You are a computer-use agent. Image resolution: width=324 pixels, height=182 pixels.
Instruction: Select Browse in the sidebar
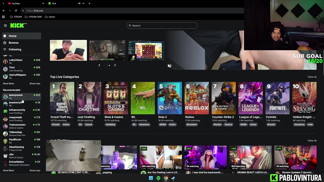(22, 43)
